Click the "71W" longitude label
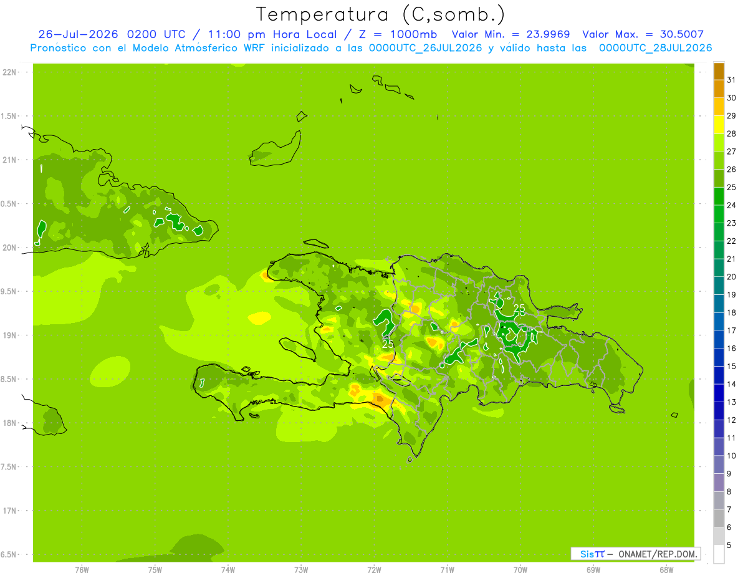Viewport: 748px width, 578px height. coord(447,569)
